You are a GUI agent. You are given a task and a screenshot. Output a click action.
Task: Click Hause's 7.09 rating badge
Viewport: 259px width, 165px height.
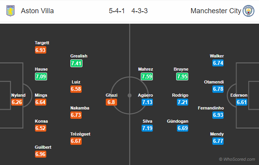coord(41,76)
